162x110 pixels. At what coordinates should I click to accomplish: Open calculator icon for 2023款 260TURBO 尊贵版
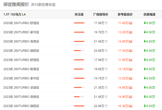106,97
